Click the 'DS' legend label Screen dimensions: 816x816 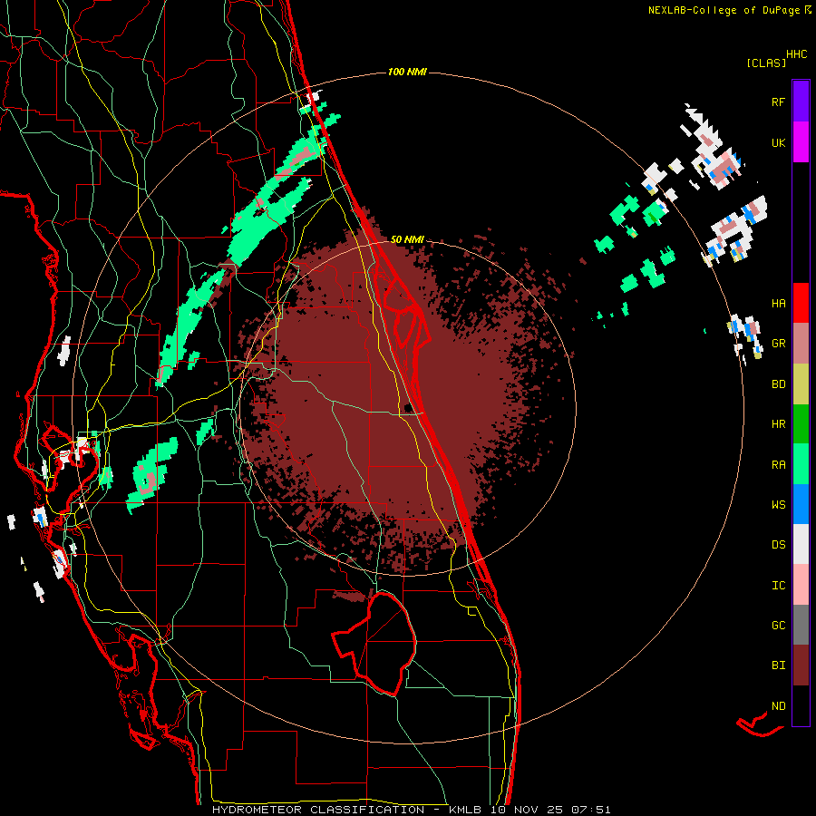tap(778, 545)
